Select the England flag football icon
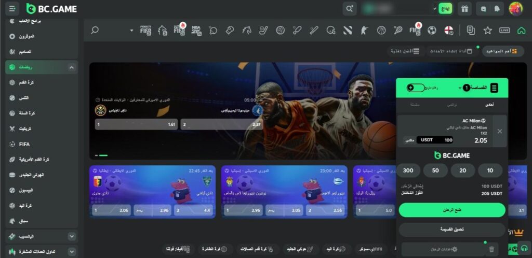The image size is (532, 258). click(x=449, y=30)
